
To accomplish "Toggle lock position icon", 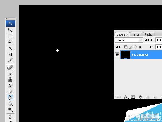I will [135, 47].
